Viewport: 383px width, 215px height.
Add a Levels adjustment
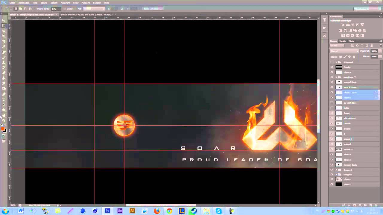348,25
